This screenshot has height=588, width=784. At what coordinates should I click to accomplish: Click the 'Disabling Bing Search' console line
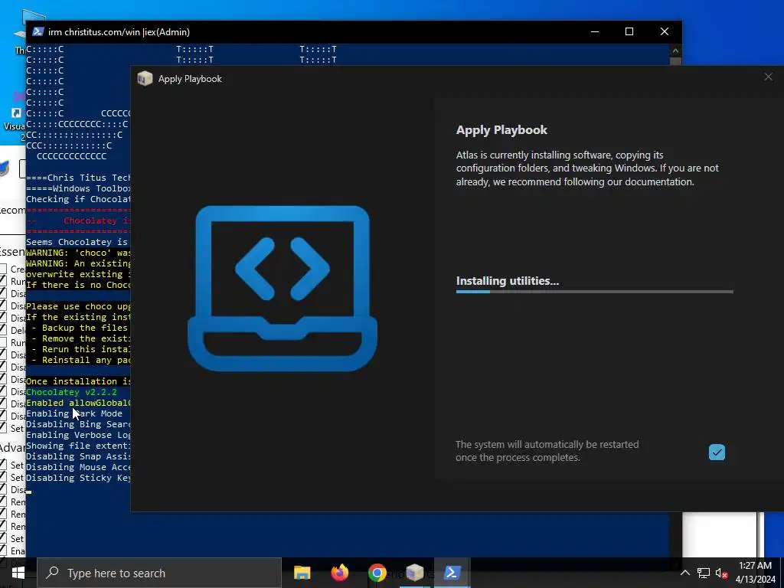point(78,424)
